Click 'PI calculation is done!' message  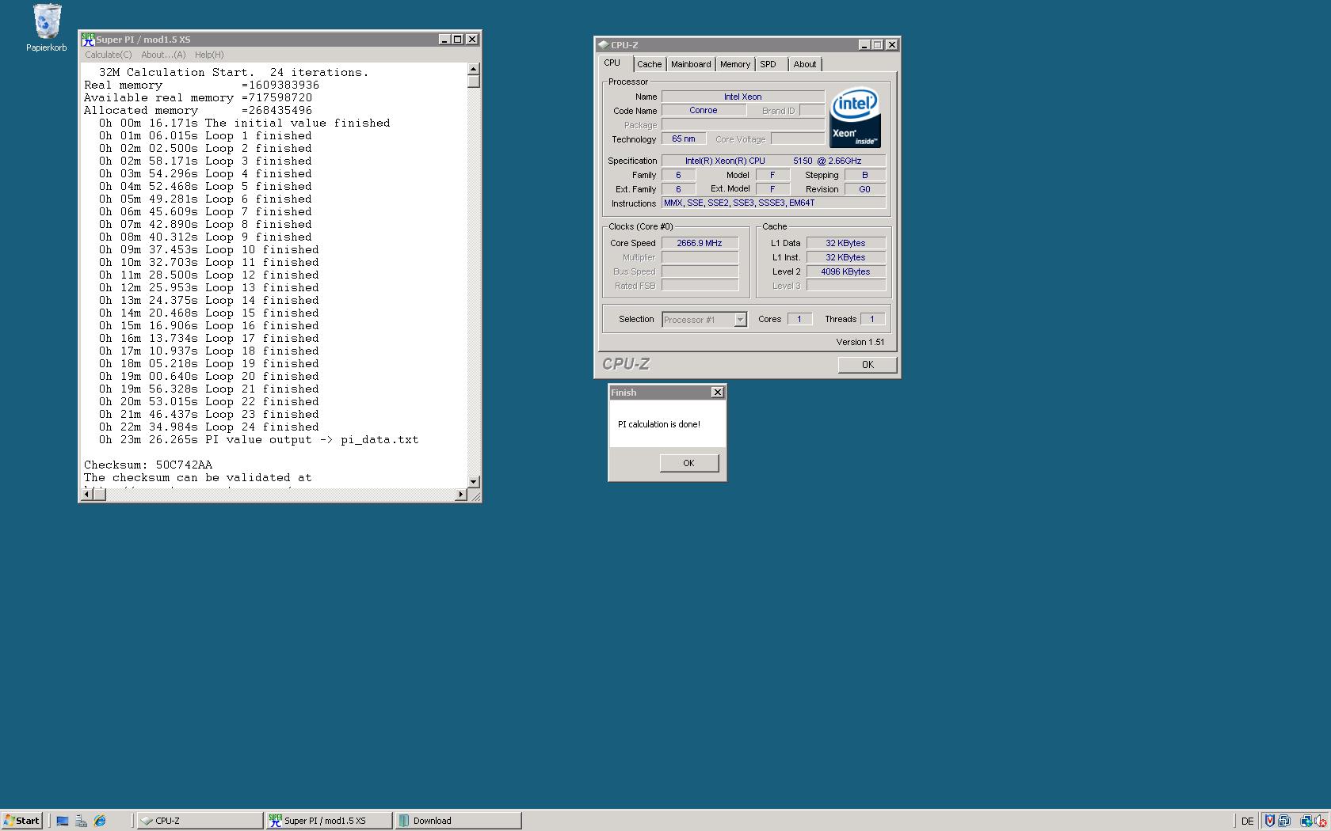(x=659, y=424)
